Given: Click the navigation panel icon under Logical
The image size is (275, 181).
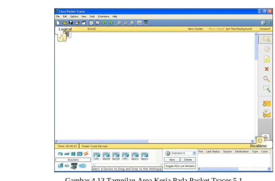Looking at the screenshot, I should coord(62,37).
